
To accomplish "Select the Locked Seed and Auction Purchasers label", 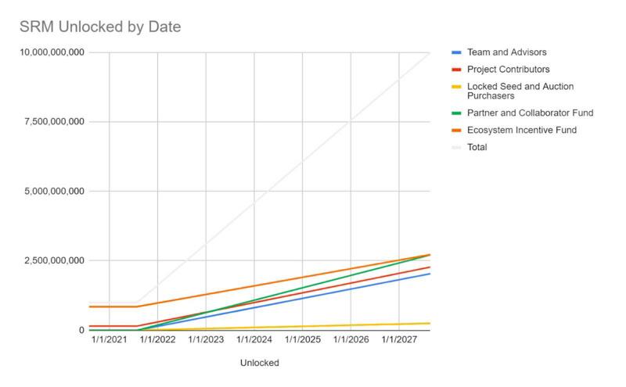I will click(520, 91).
